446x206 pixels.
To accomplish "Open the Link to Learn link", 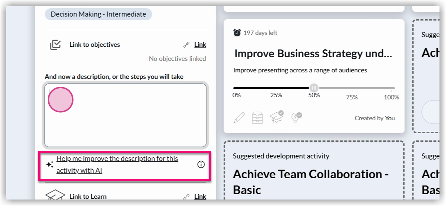I will (200, 197).
